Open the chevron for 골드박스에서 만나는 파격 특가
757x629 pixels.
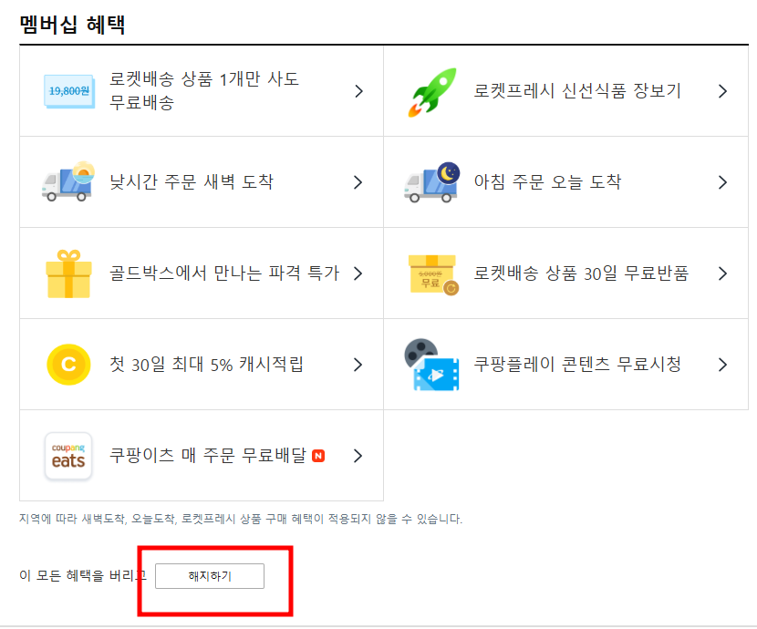pos(358,273)
